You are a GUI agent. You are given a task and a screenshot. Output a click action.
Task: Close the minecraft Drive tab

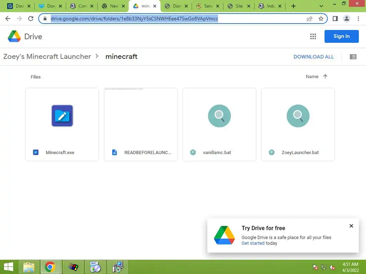pos(155,6)
